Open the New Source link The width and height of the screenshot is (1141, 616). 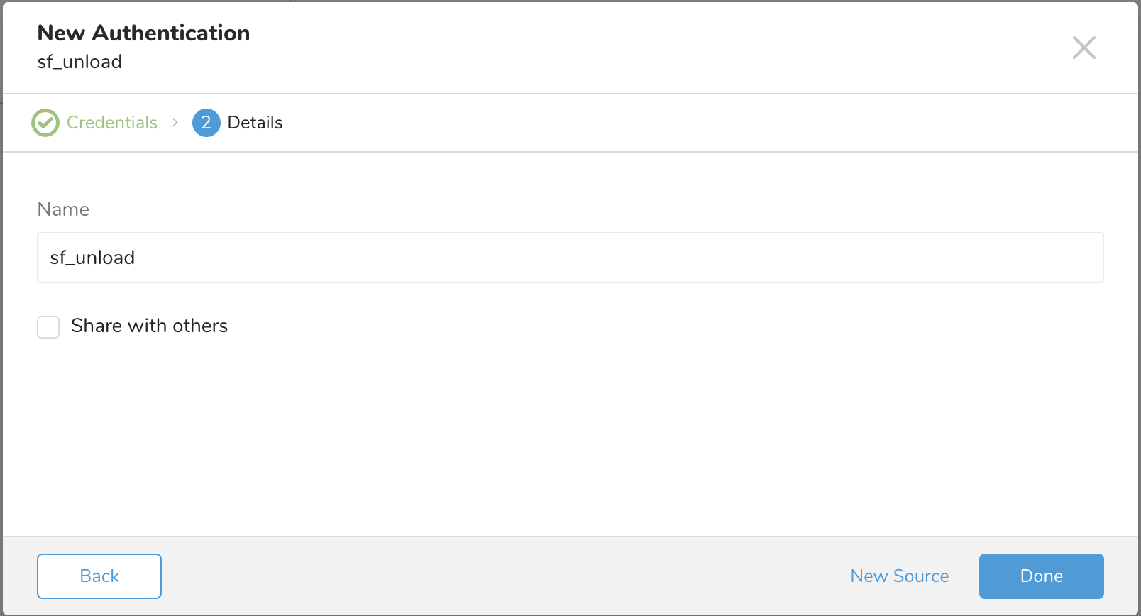point(899,576)
